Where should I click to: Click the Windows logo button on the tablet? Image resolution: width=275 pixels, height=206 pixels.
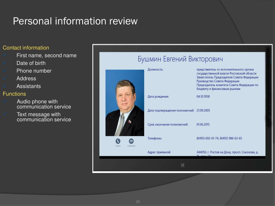[x=182, y=165]
